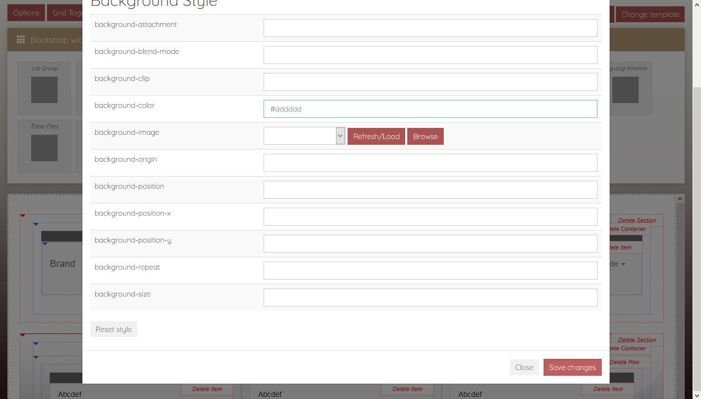Click the Change template button
This screenshot has width=701, height=399.
(650, 14)
